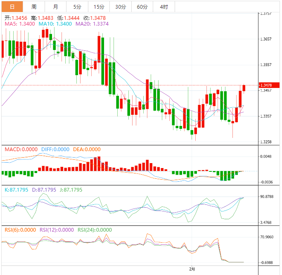This screenshot has height=275, width=282.
Task: Select the 15分 timeframe tab
Action: coord(99,7)
